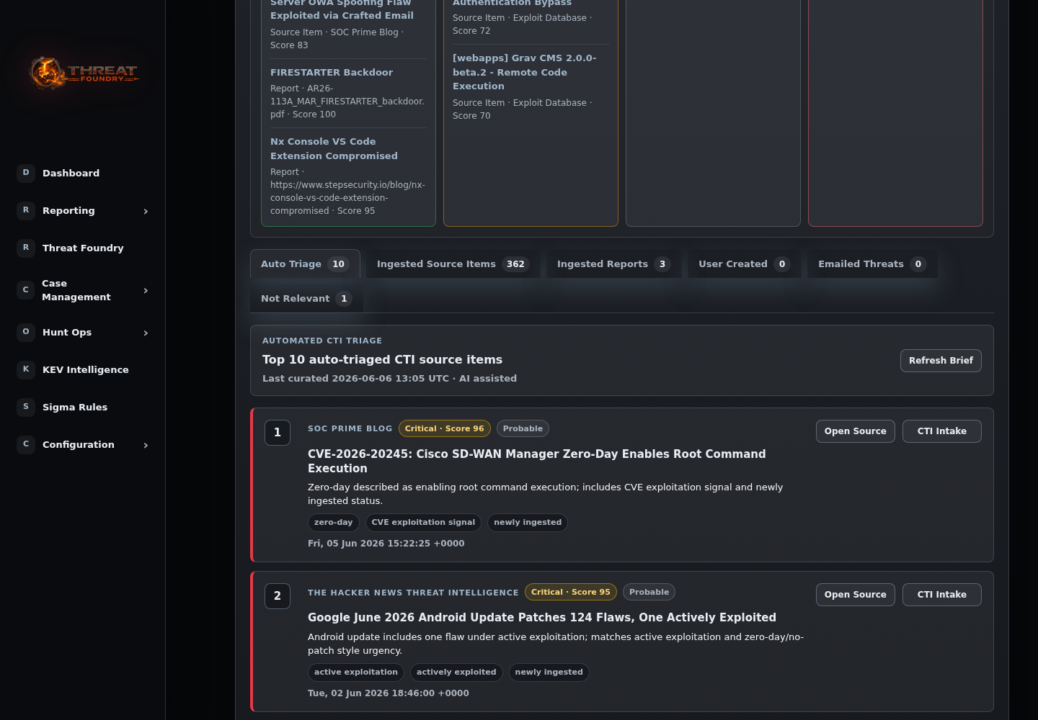
Task: Click the zero-day tag
Action: pyautogui.click(x=333, y=523)
